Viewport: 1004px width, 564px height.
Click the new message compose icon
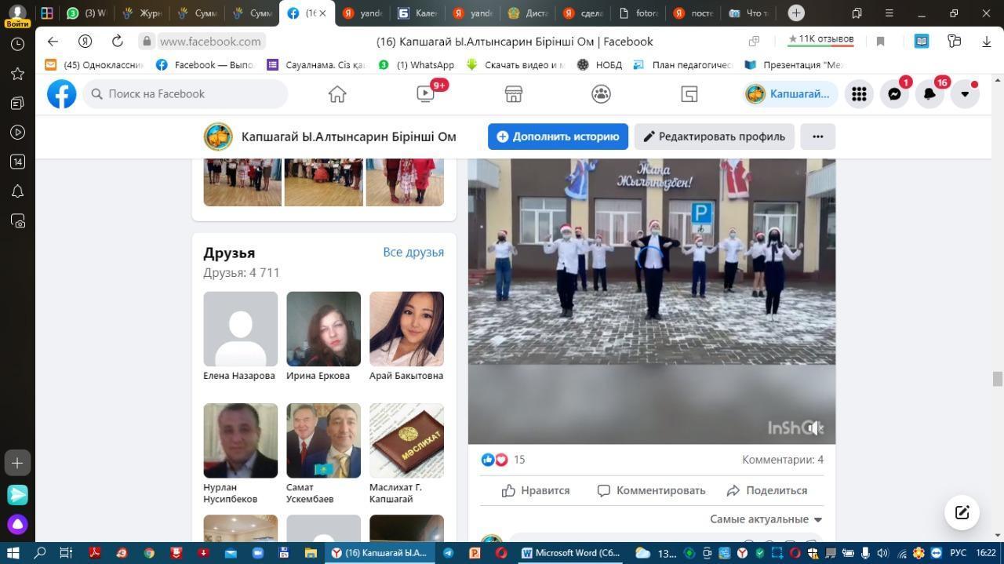pyautogui.click(x=962, y=513)
